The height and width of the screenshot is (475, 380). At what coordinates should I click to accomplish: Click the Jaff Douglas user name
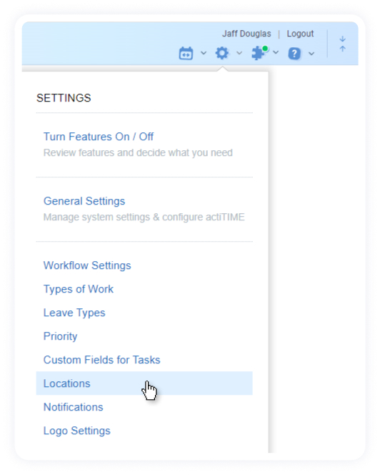pyautogui.click(x=246, y=34)
